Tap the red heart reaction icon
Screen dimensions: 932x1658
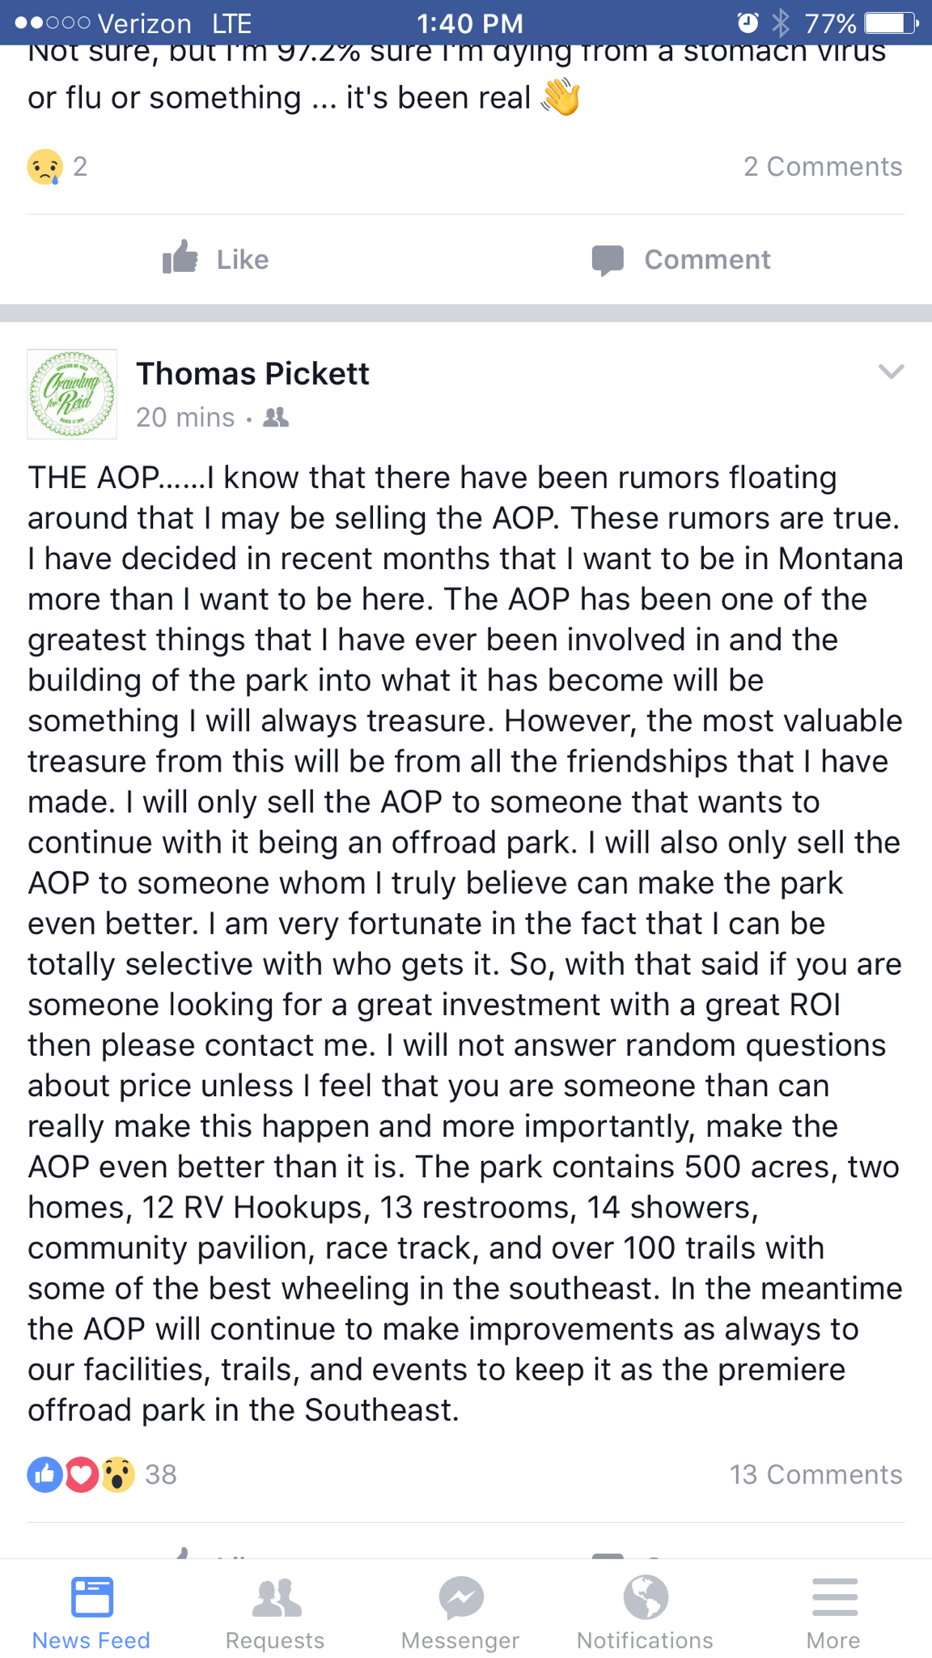tap(81, 1474)
